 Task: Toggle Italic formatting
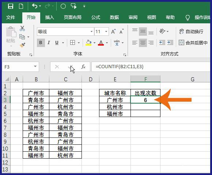[x=49, y=43]
